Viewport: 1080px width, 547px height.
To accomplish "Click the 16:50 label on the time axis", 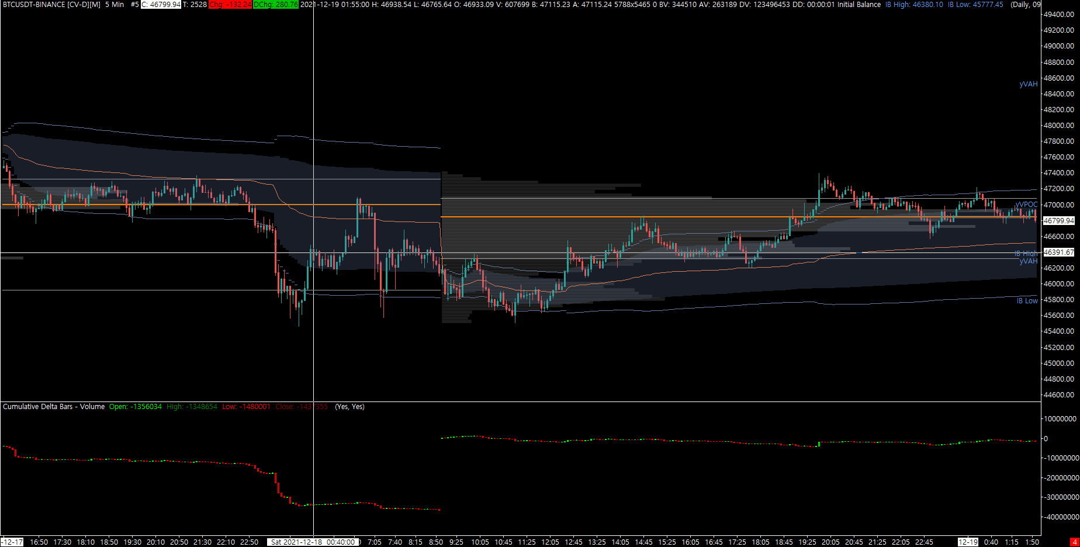I will (39, 542).
